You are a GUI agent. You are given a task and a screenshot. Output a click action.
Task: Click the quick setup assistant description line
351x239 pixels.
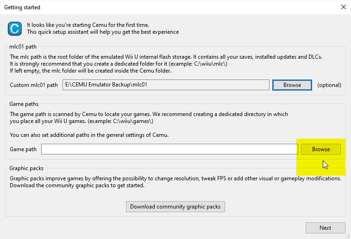tap(102, 32)
